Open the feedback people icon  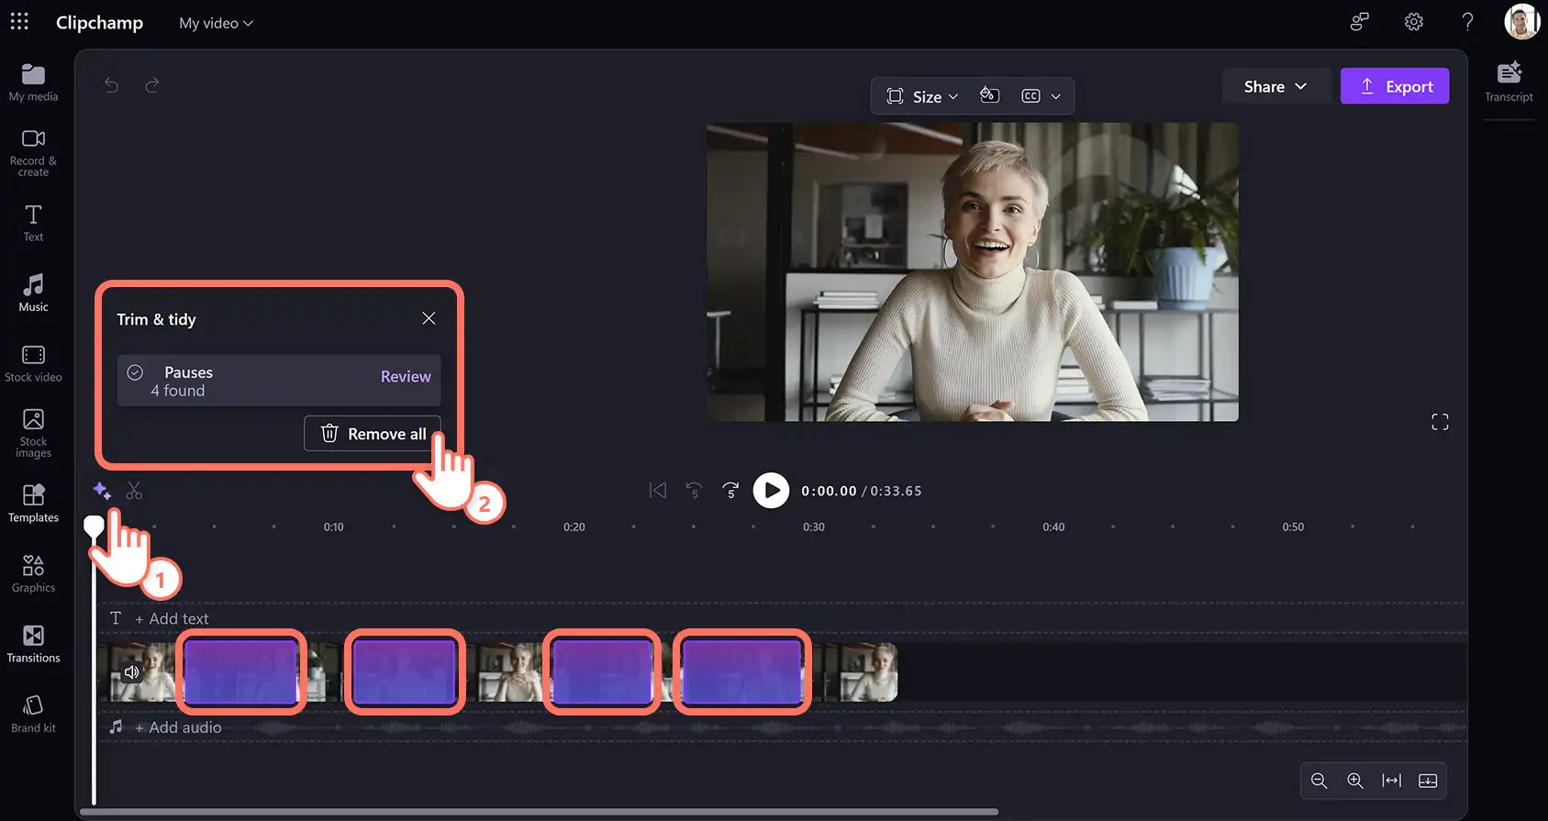tap(1360, 22)
